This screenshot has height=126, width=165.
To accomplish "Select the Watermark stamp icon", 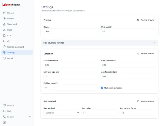I will point(4,24).
